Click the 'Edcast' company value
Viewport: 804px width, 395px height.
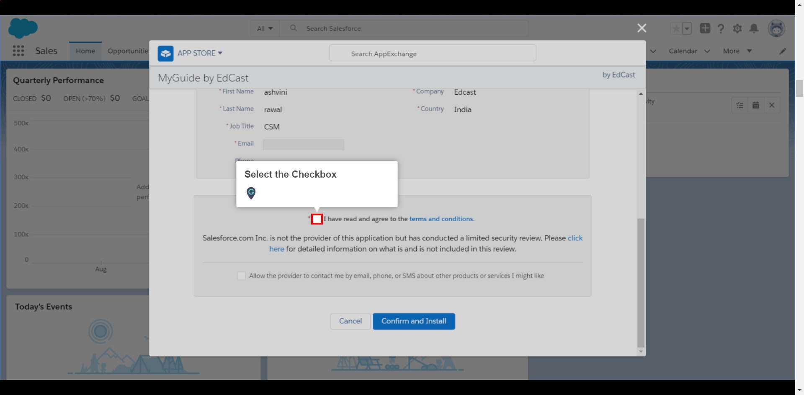coord(465,92)
